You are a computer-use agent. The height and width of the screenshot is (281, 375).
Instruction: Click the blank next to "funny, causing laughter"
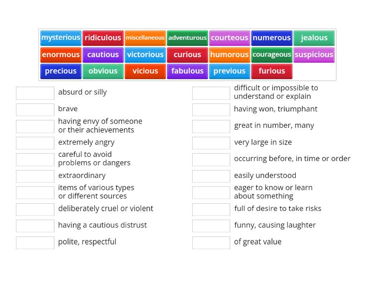pos(210,226)
